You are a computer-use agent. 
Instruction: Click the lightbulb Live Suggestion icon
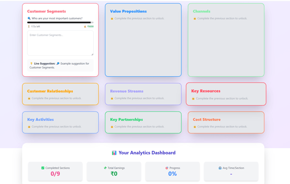coord(31,64)
